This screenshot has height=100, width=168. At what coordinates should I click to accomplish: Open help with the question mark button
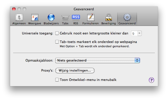point(151,80)
